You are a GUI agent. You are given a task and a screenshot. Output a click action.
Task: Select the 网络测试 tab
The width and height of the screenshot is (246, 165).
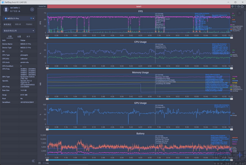pos(29,25)
